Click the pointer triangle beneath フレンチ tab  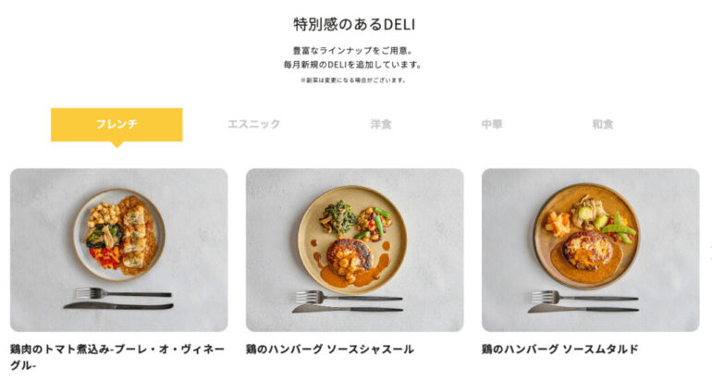click(x=117, y=144)
